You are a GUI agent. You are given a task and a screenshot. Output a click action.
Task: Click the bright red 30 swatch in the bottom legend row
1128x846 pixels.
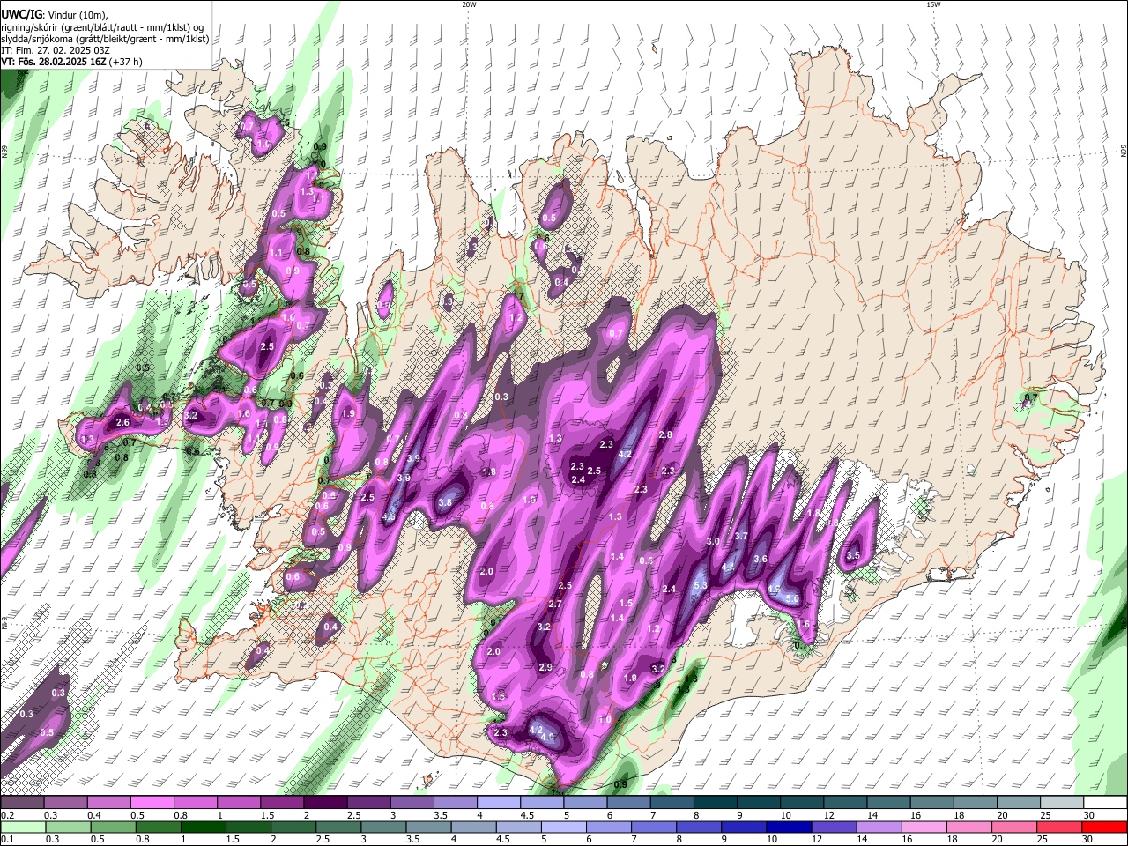(1103, 827)
